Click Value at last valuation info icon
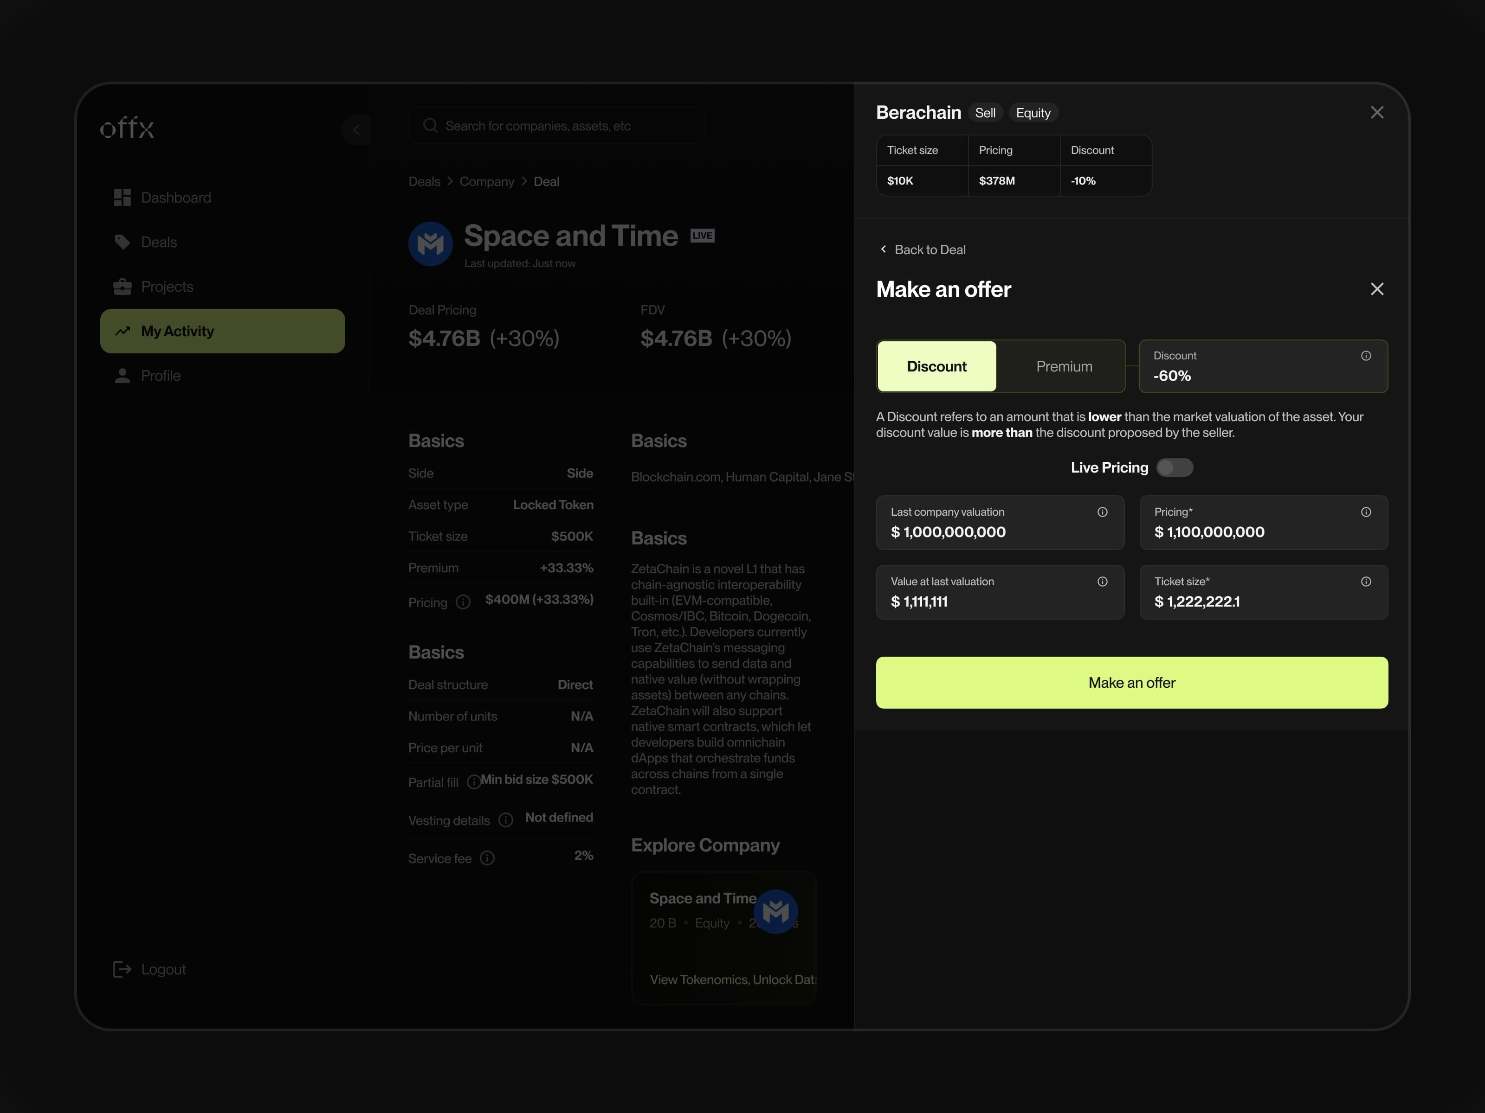1485x1113 pixels. (x=1102, y=582)
